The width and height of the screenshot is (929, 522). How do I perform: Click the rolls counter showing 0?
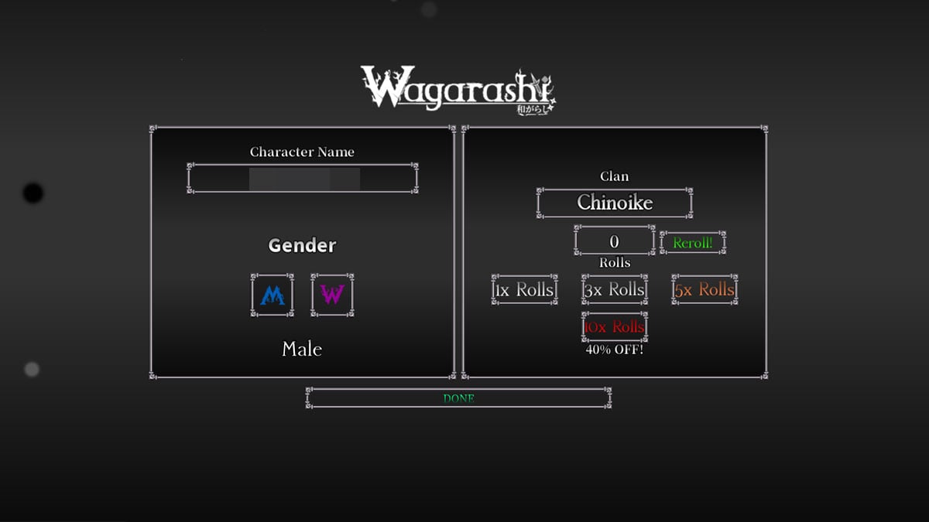615,241
